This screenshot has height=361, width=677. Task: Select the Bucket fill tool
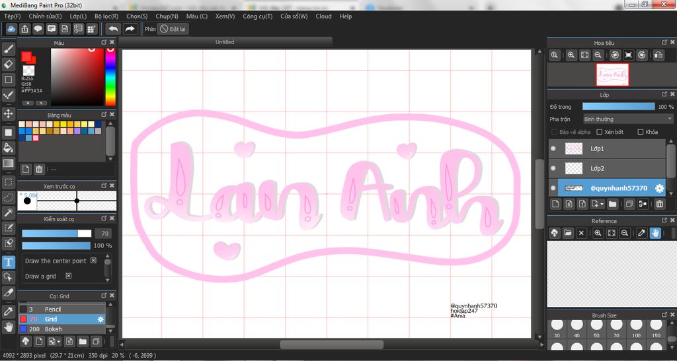(x=8, y=148)
